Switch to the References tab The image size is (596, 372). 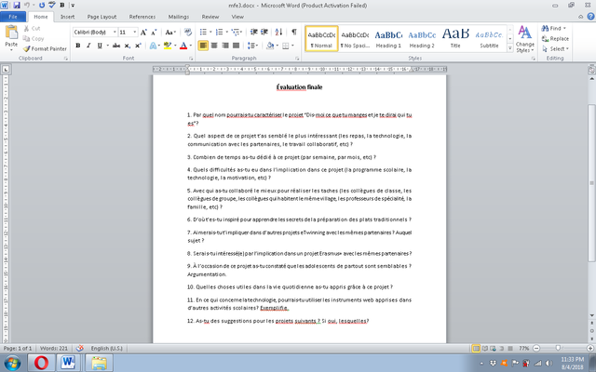142,17
